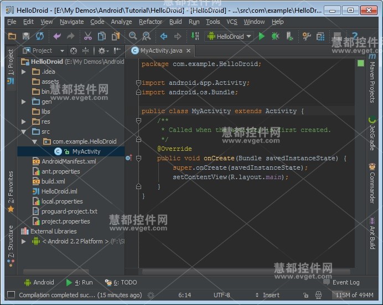Viewport: 383px width, 305px height.
Task: Click the override gutter marker beside onCreate
Action: (x=129, y=157)
